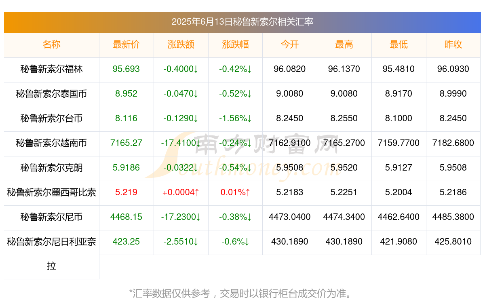Click the 2025年6月13日秘鲁新索尔相关汇率 title banner

pyautogui.click(x=242, y=22)
